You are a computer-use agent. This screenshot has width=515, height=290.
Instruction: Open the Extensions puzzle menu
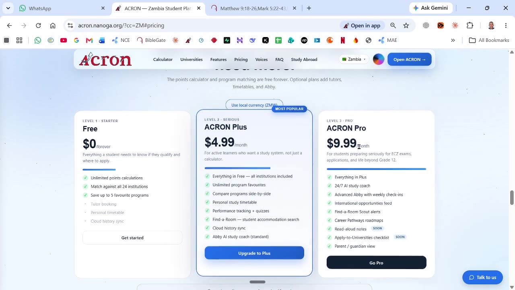(470, 25)
